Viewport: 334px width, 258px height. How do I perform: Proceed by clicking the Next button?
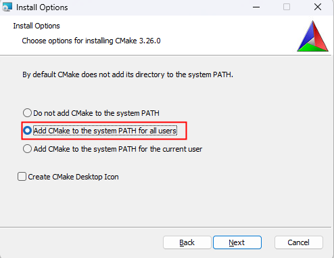click(237, 242)
